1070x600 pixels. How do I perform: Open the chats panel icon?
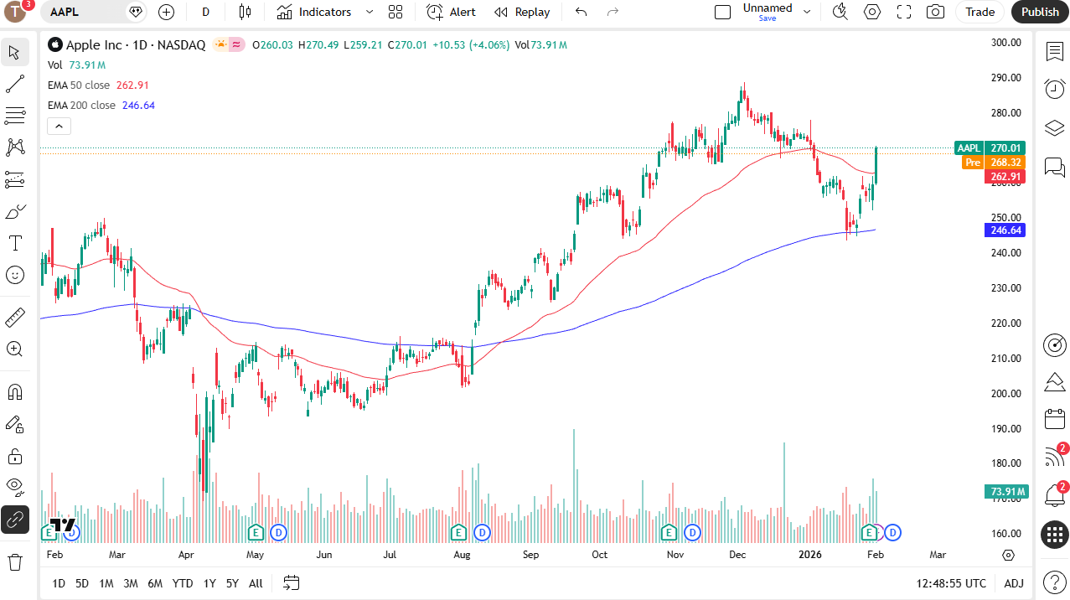(1054, 166)
